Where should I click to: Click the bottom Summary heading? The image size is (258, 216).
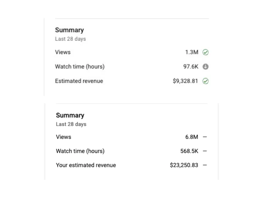[70, 115]
